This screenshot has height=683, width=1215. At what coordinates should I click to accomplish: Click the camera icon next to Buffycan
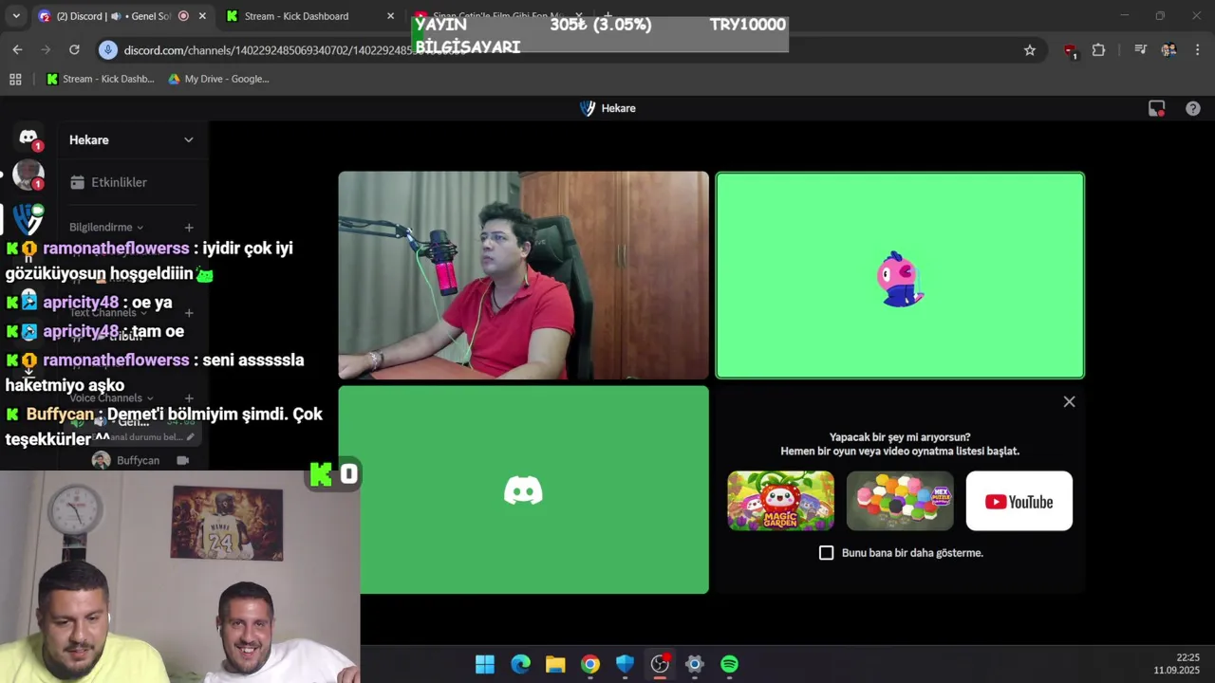click(x=182, y=460)
